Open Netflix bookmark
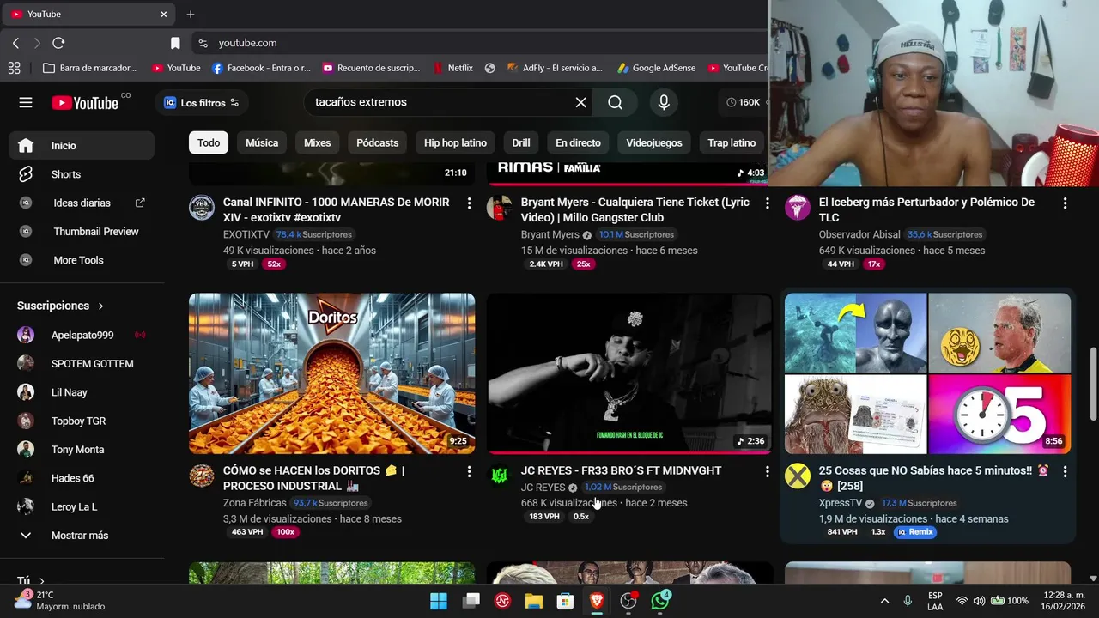This screenshot has height=618, width=1099. pyautogui.click(x=452, y=68)
